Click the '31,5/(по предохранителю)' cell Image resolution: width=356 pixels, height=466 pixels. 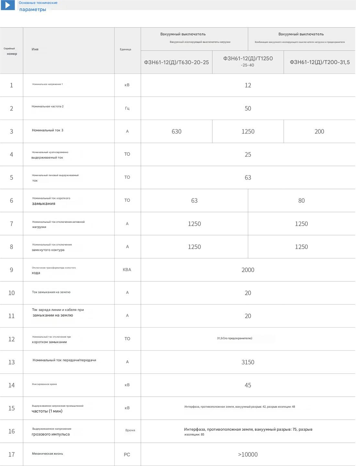pos(235,338)
